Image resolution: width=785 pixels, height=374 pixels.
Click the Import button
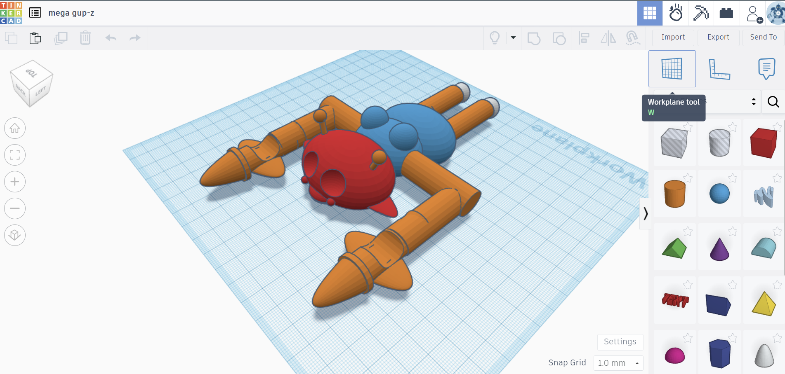pyautogui.click(x=673, y=37)
